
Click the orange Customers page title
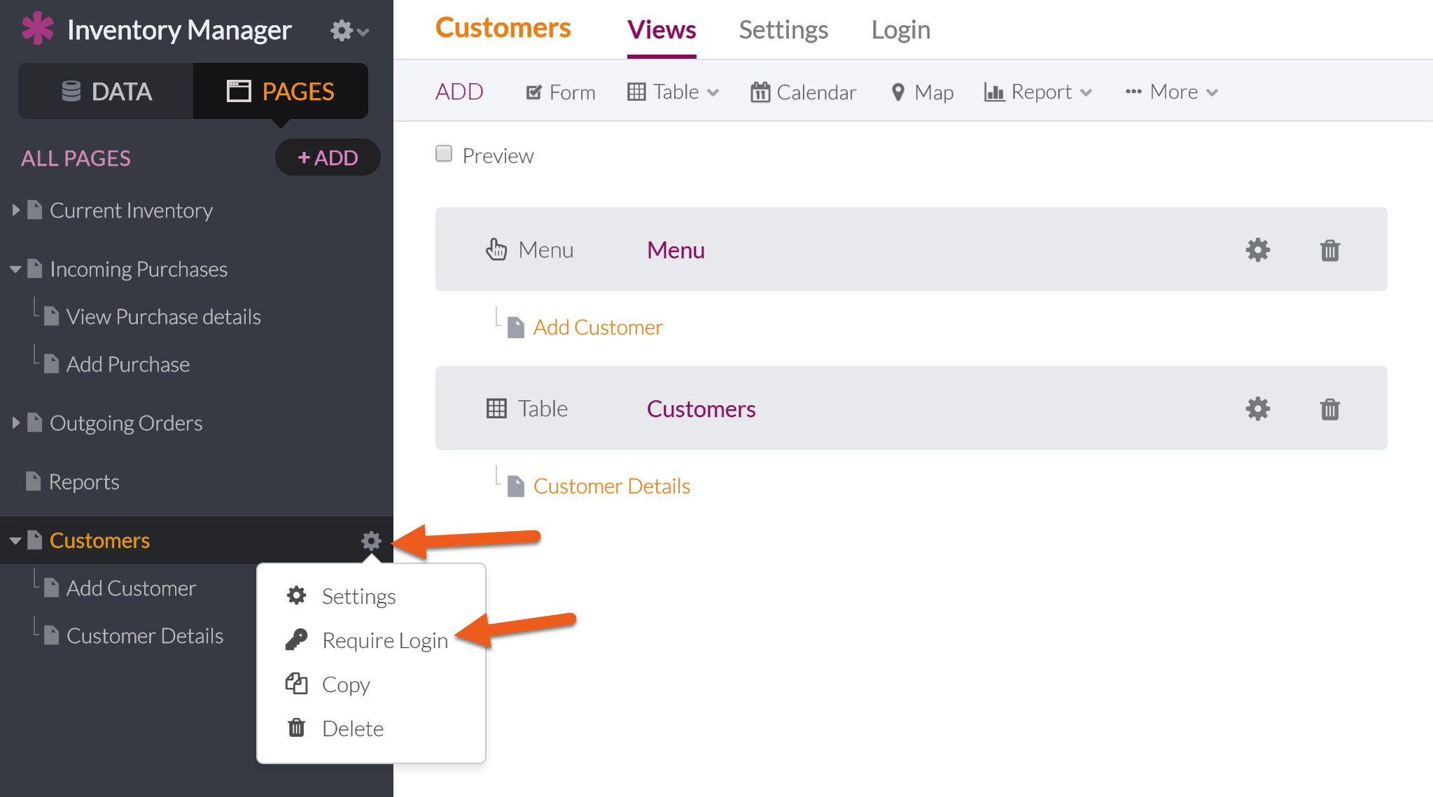point(503,28)
